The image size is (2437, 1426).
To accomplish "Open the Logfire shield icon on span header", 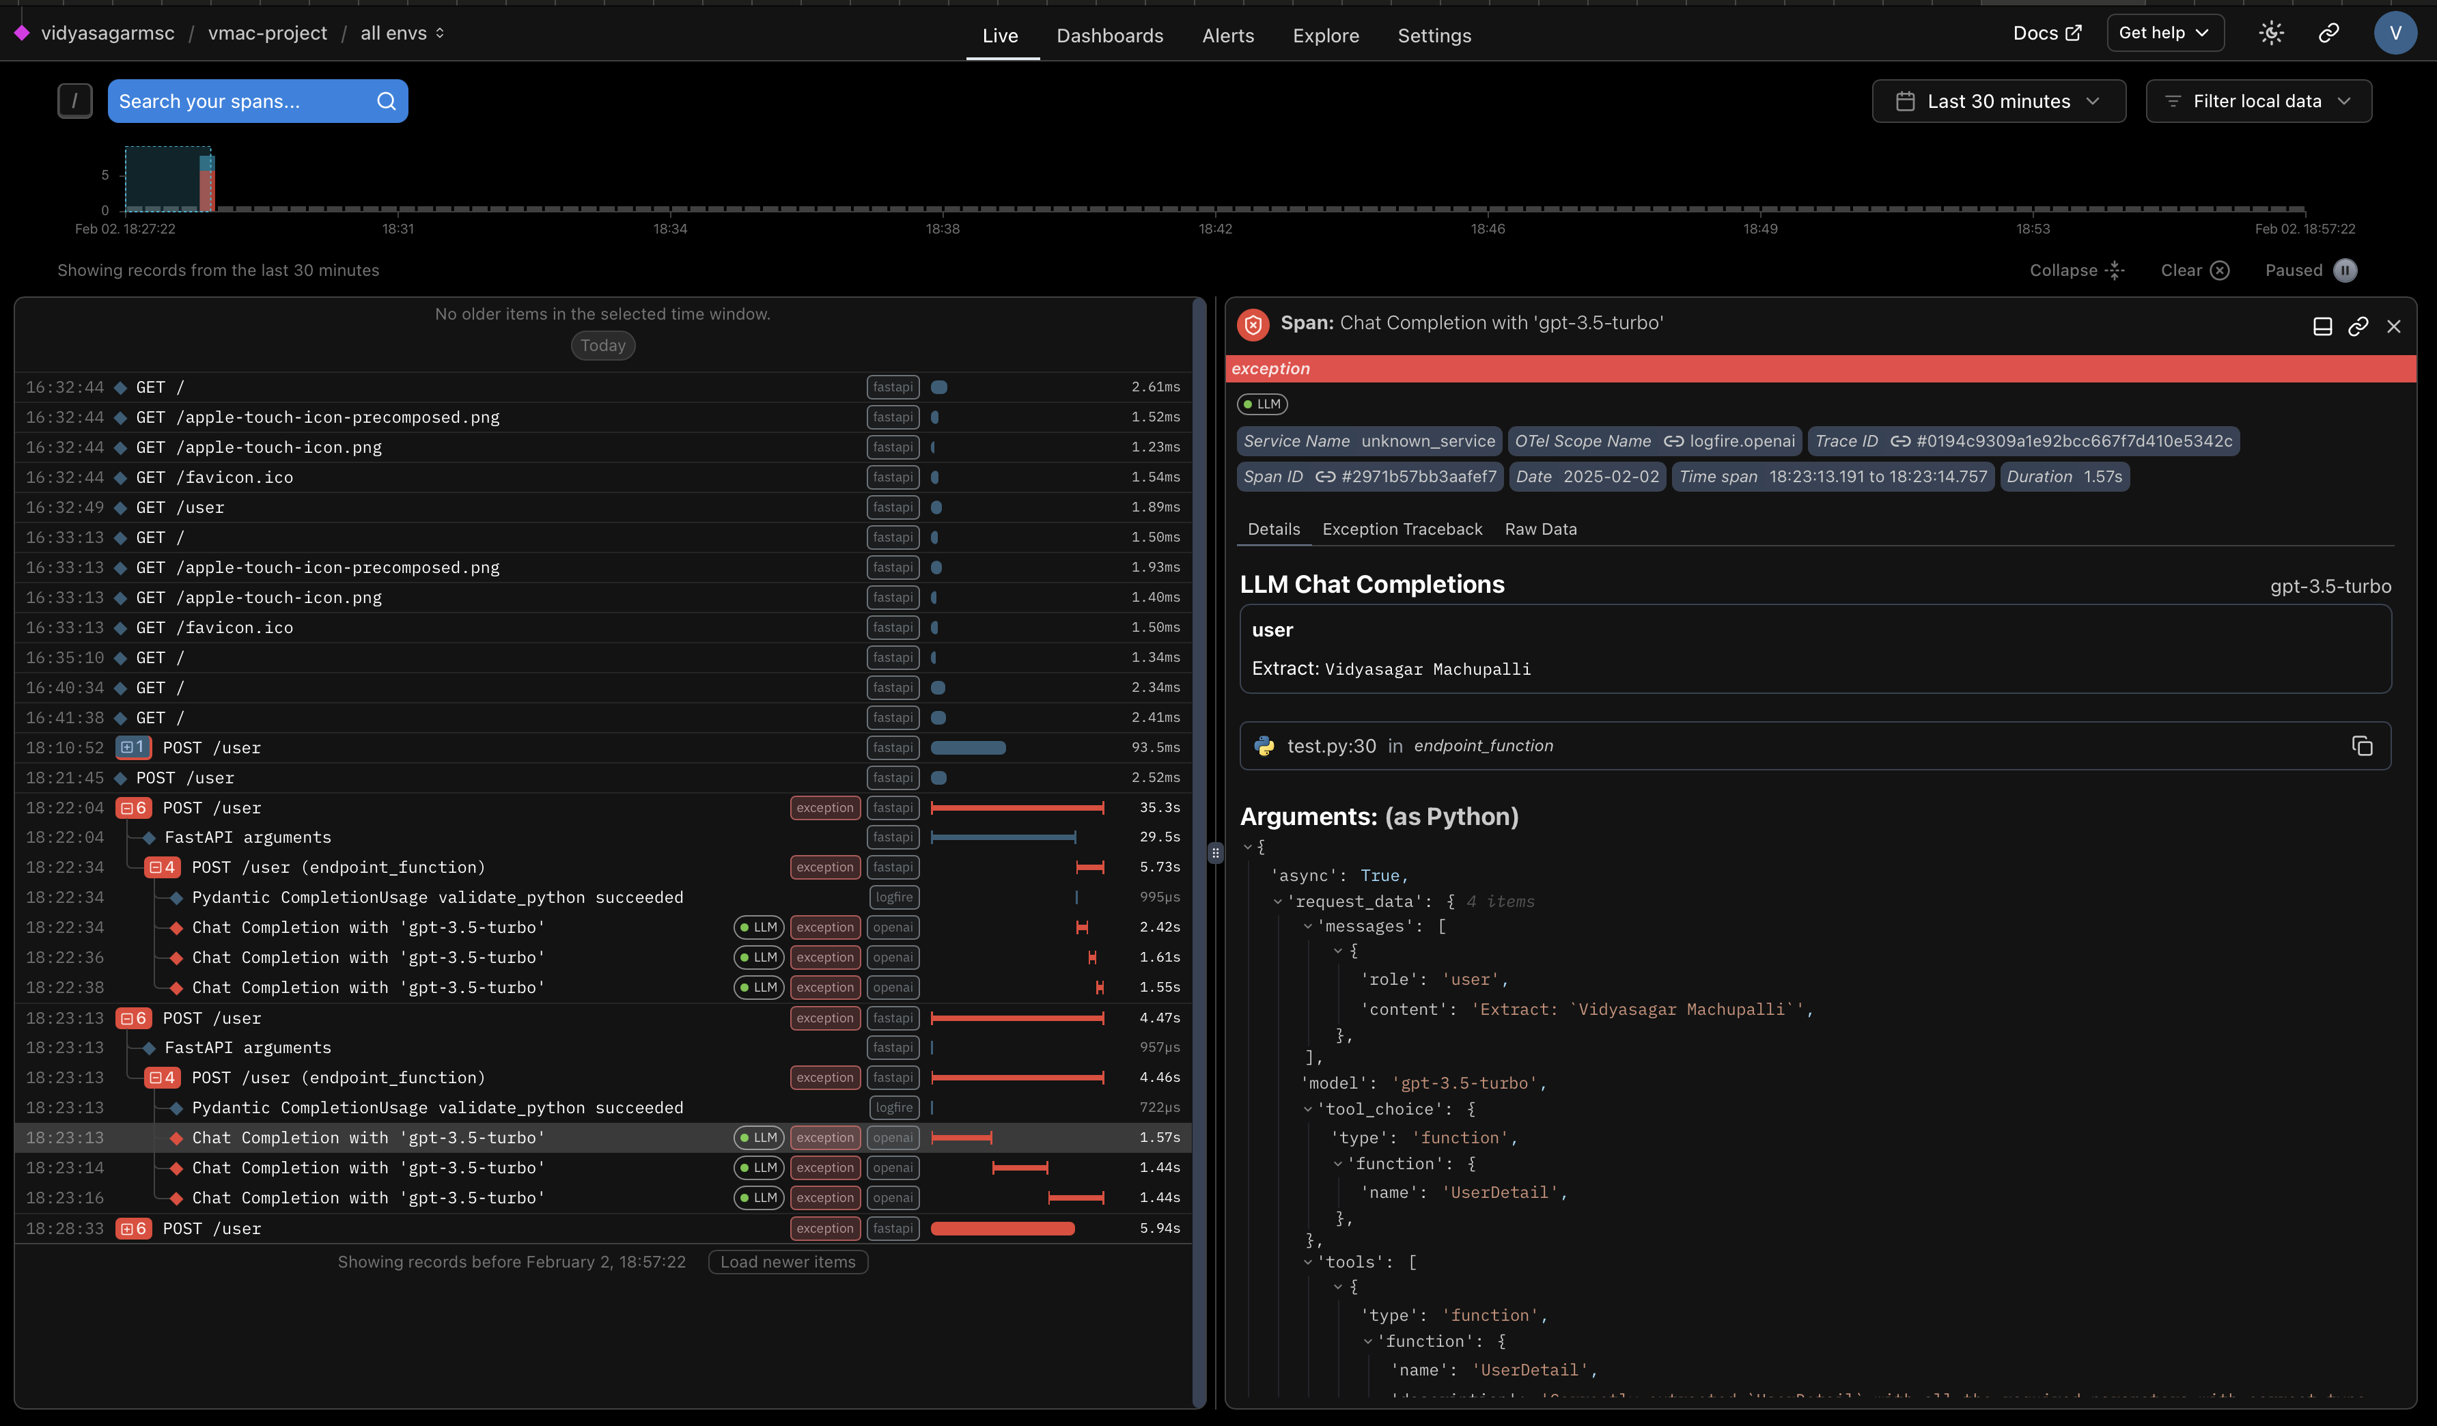I will (x=1253, y=324).
